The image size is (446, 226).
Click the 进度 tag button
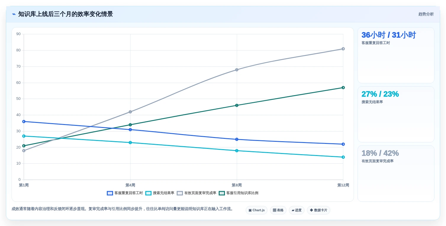[297, 210]
